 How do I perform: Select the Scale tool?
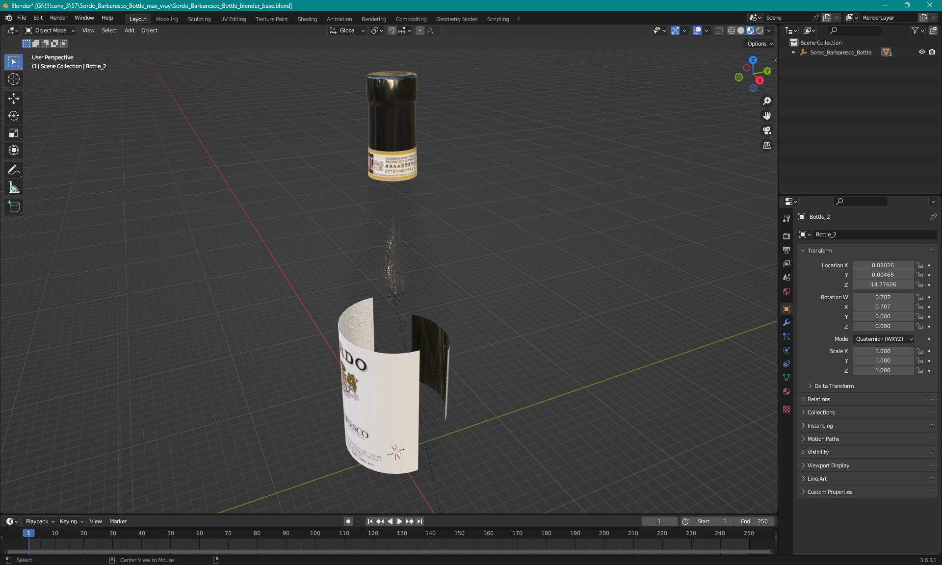[x=14, y=133]
